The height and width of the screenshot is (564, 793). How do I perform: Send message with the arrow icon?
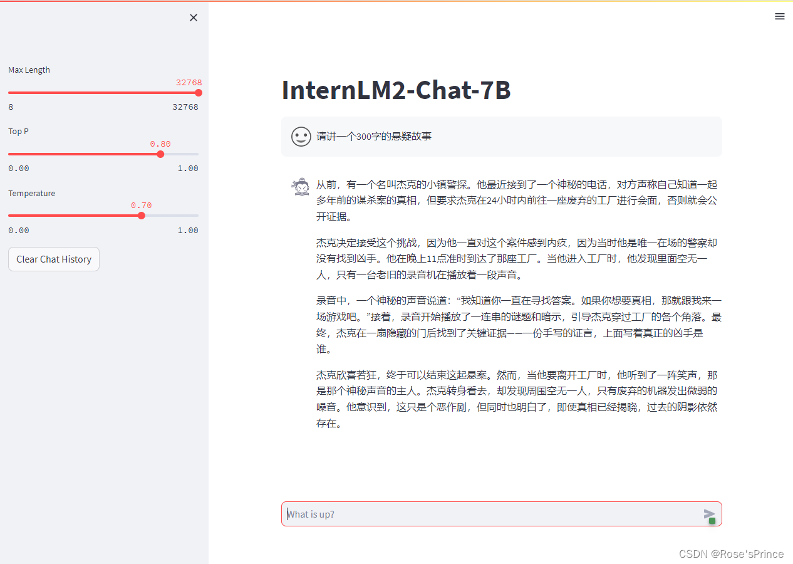click(x=709, y=514)
